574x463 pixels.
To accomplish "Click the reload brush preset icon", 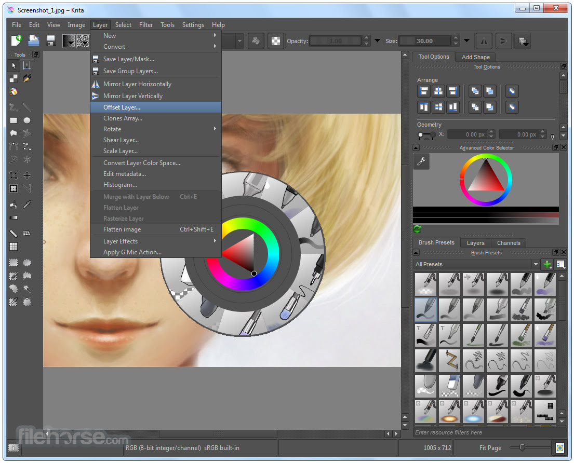I will click(x=256, y=41).
